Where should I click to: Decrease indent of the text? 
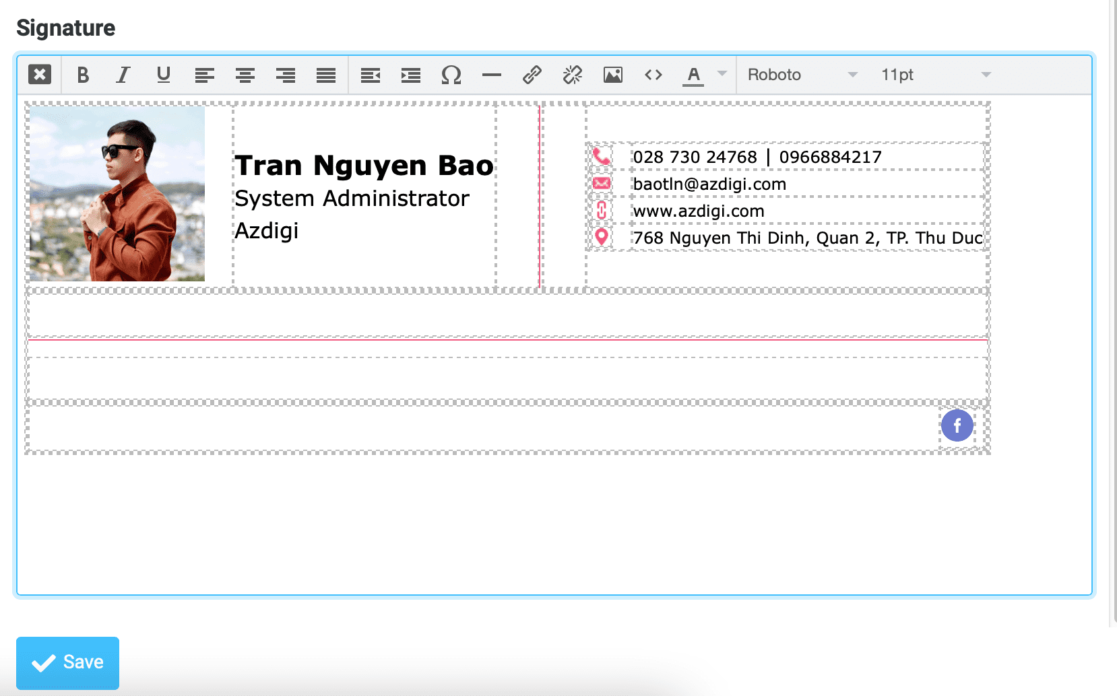(370, 75)
